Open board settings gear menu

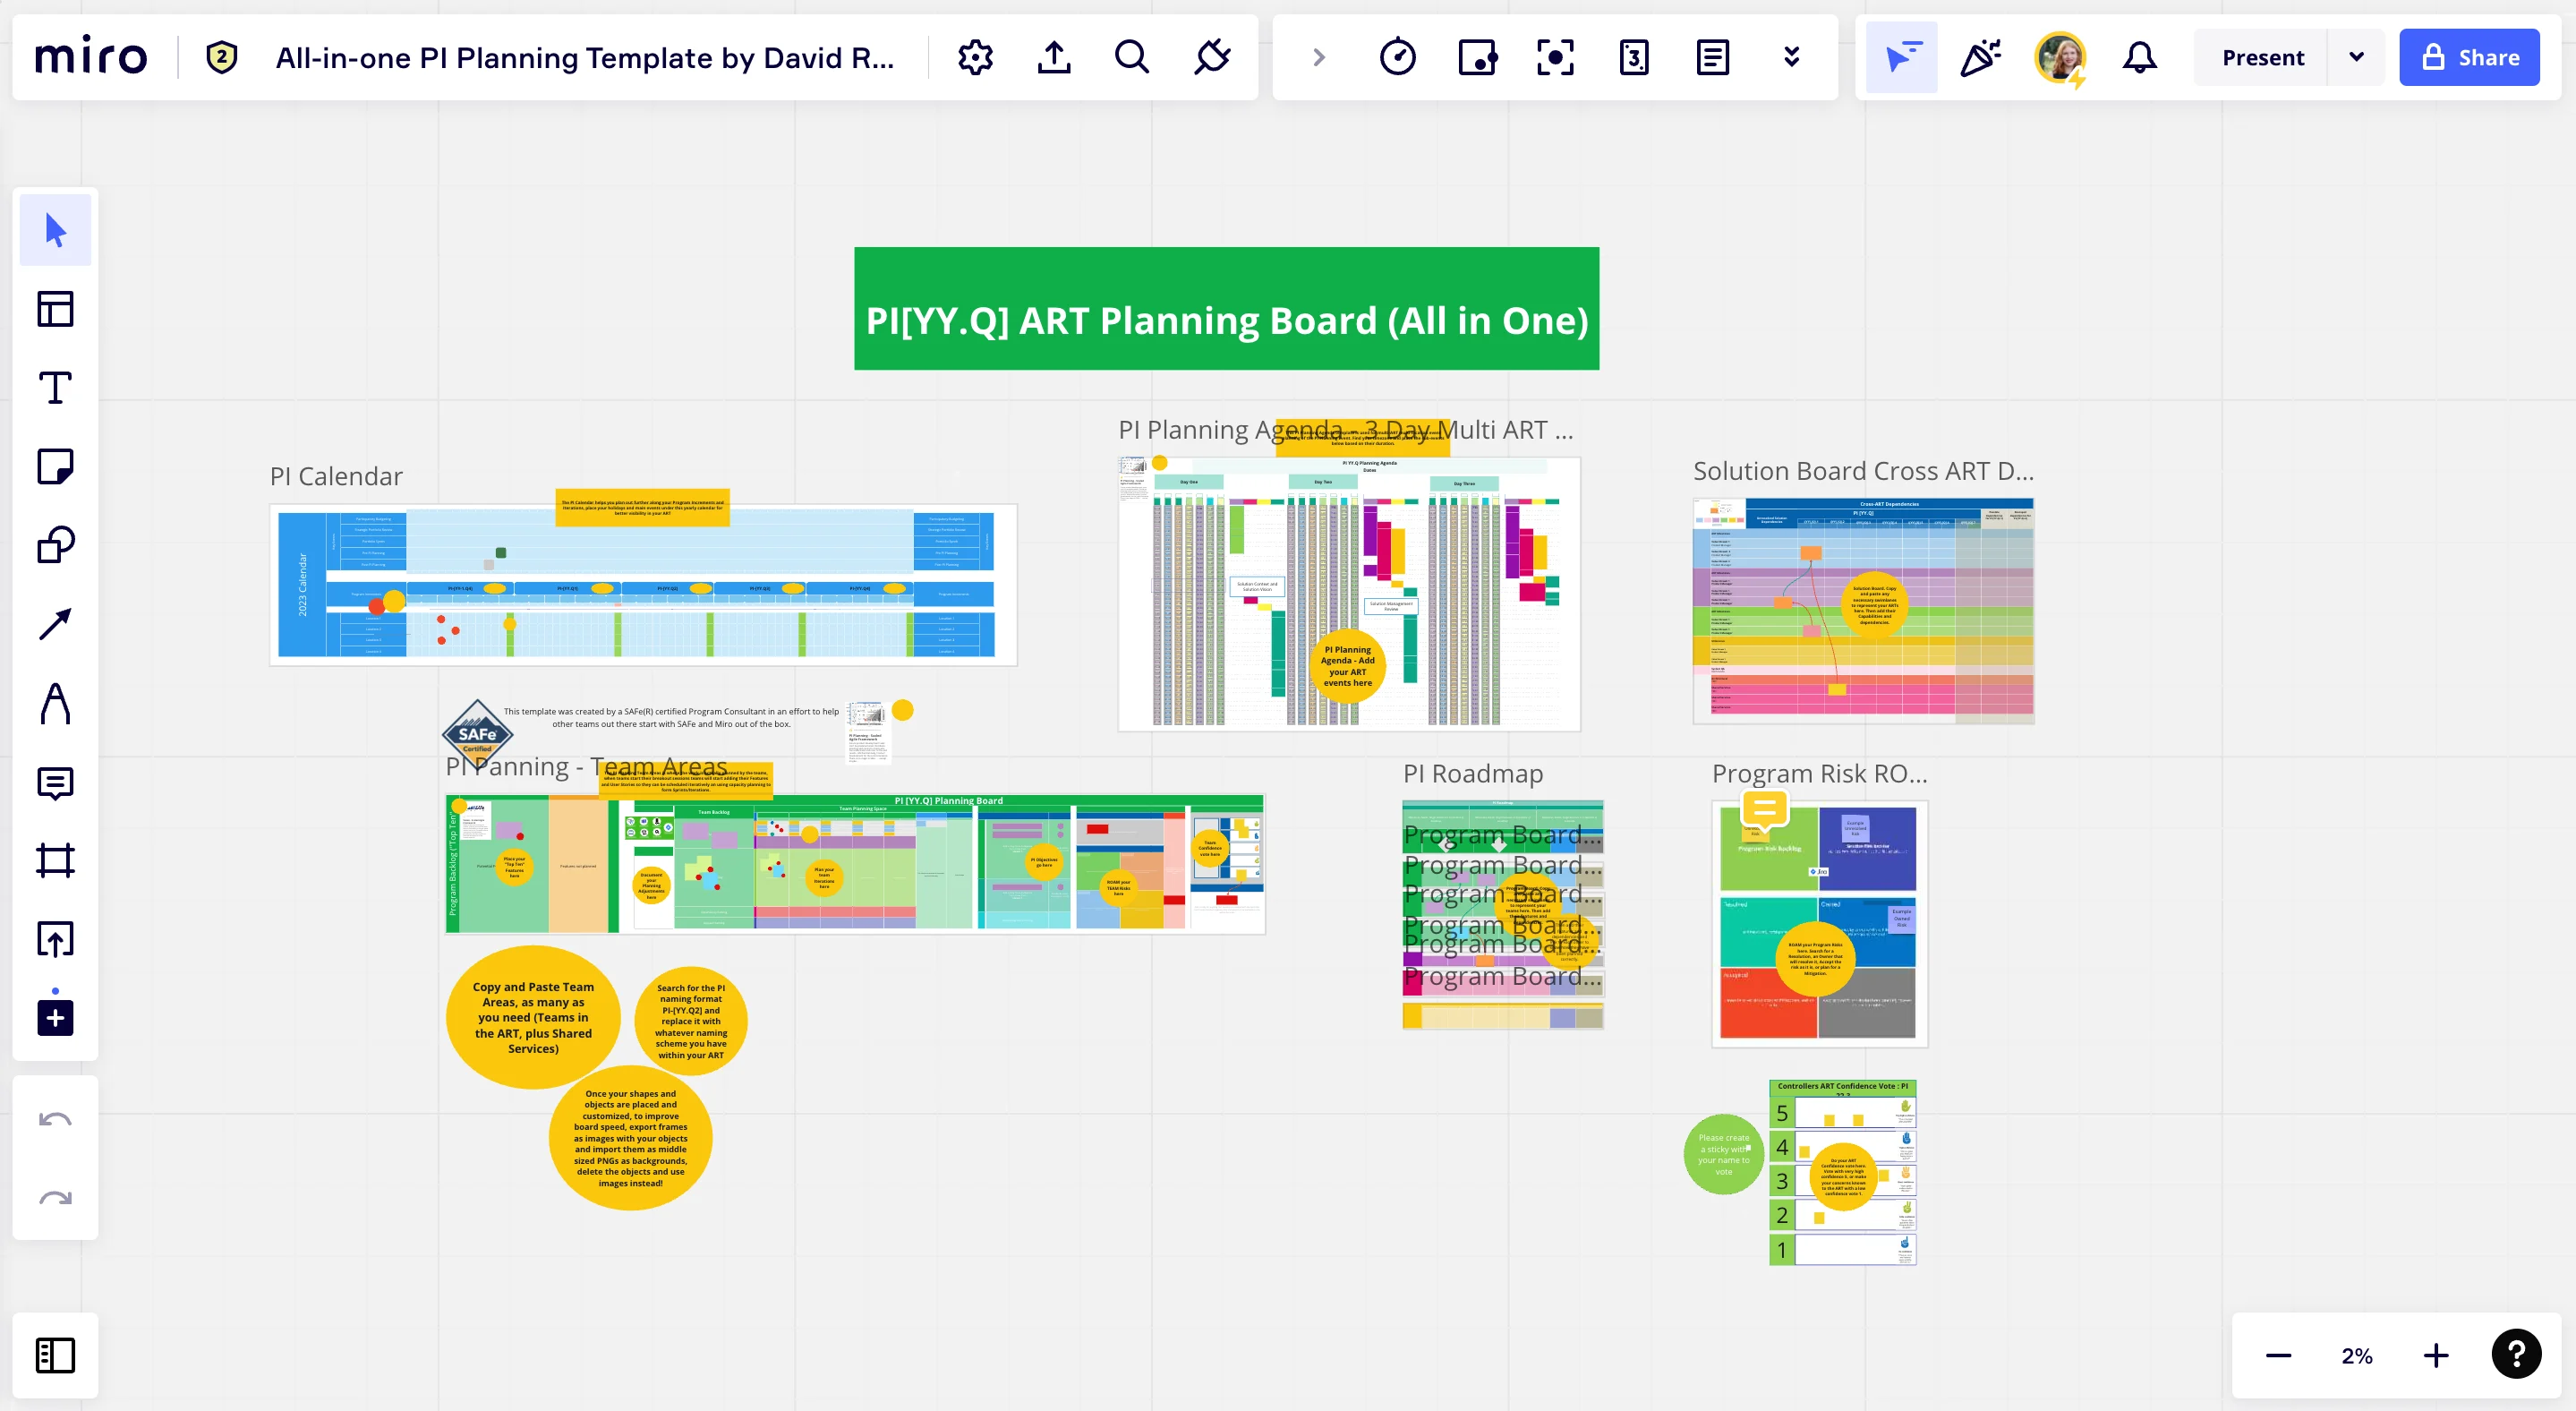pyautogui.click(x=975, y=57)
